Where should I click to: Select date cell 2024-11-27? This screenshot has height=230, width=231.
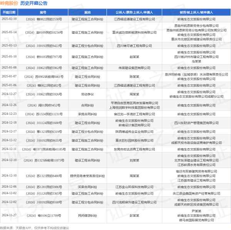(9, 215)
